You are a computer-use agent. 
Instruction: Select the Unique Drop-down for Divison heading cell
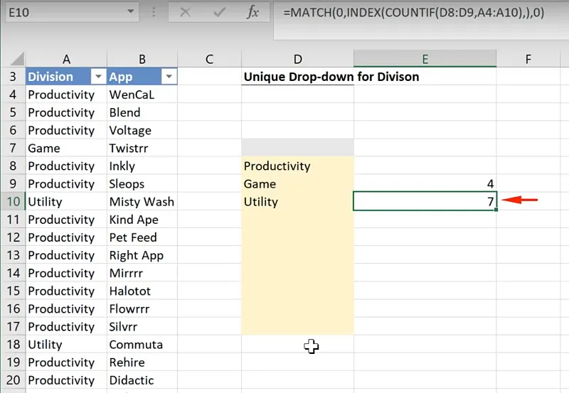point(297,77)
